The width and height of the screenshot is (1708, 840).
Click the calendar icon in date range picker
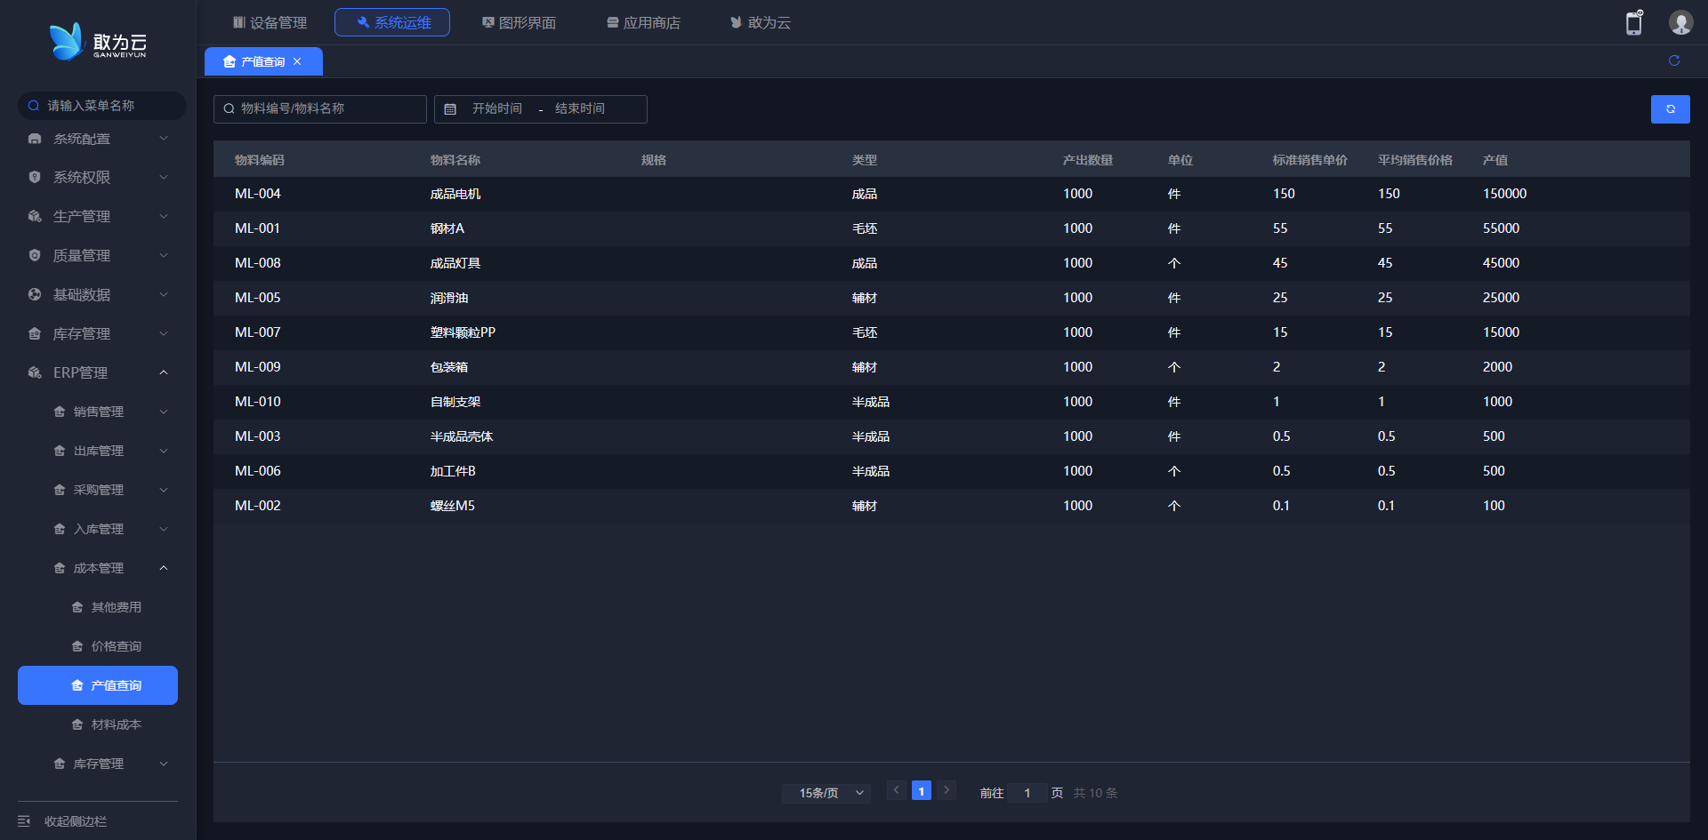450,108
